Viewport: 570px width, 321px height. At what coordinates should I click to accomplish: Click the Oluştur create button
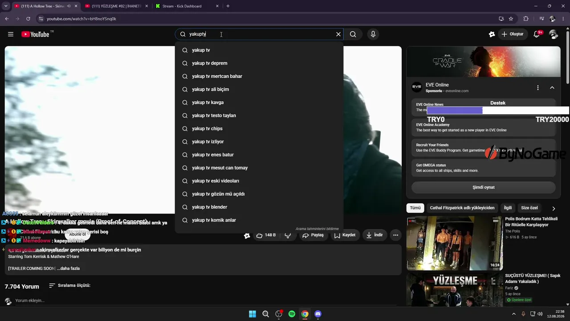(512, 34)
